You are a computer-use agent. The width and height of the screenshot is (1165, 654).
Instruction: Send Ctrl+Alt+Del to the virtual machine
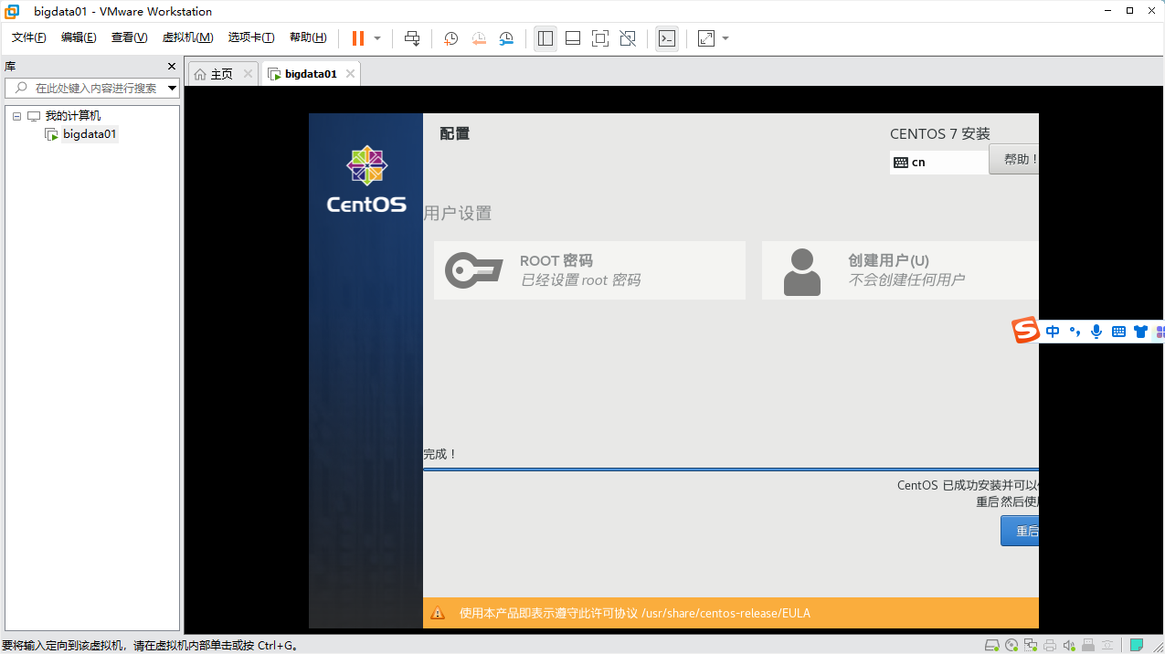point(412,38)
